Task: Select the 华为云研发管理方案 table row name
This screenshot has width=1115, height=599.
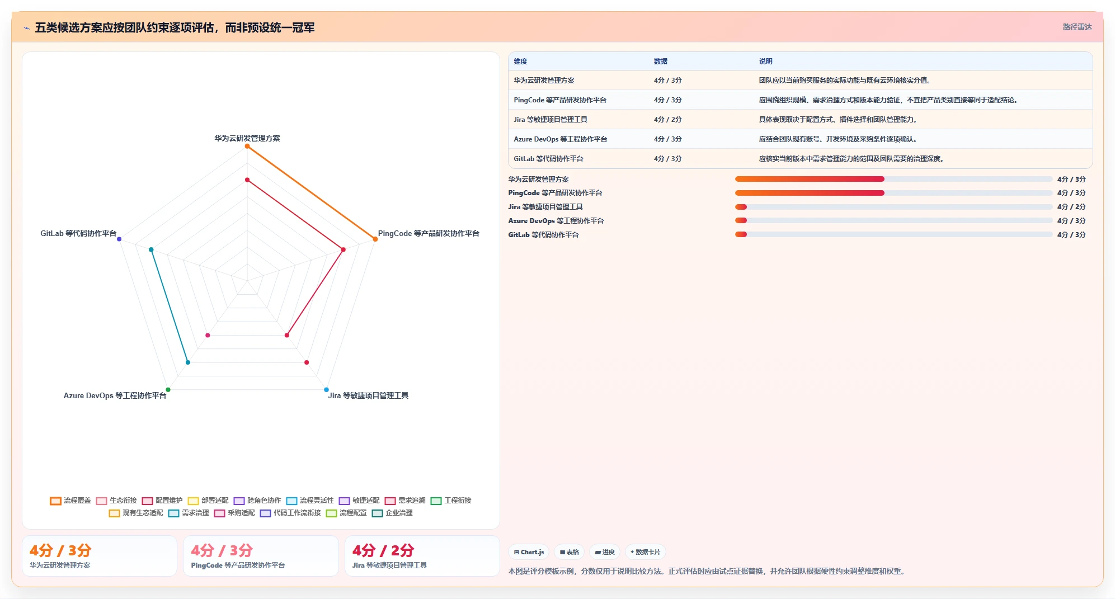Action: coord(544,81)
